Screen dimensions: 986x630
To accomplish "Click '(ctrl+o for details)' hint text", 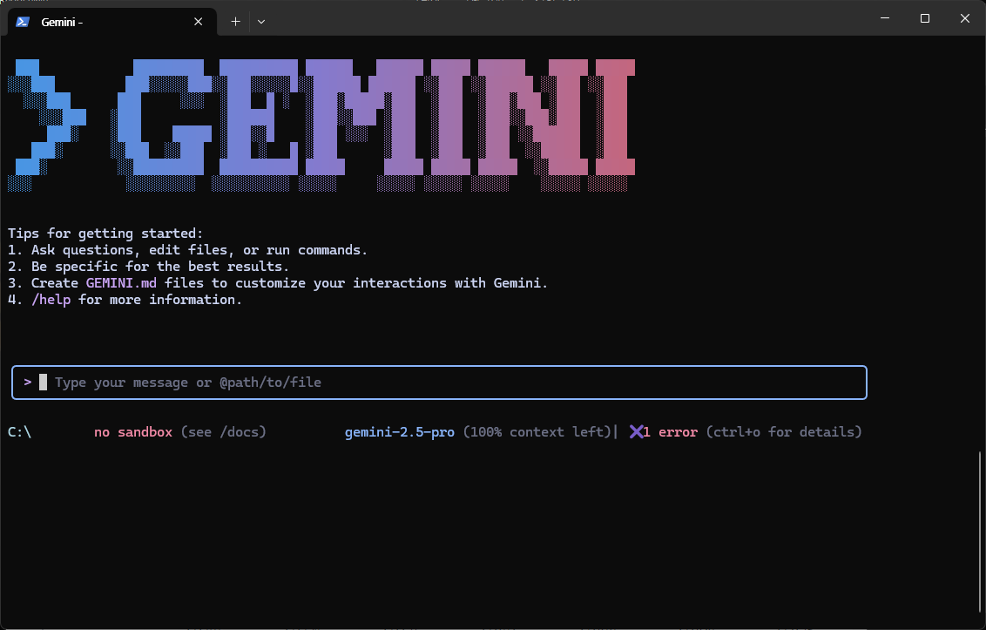I will click(784, 431).
